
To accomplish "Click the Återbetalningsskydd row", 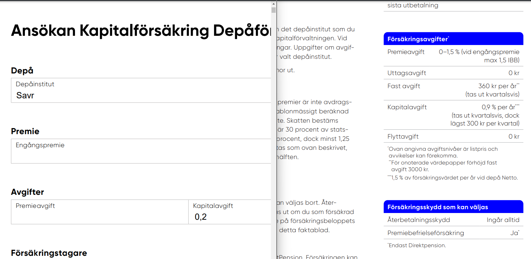I will 453,220.
